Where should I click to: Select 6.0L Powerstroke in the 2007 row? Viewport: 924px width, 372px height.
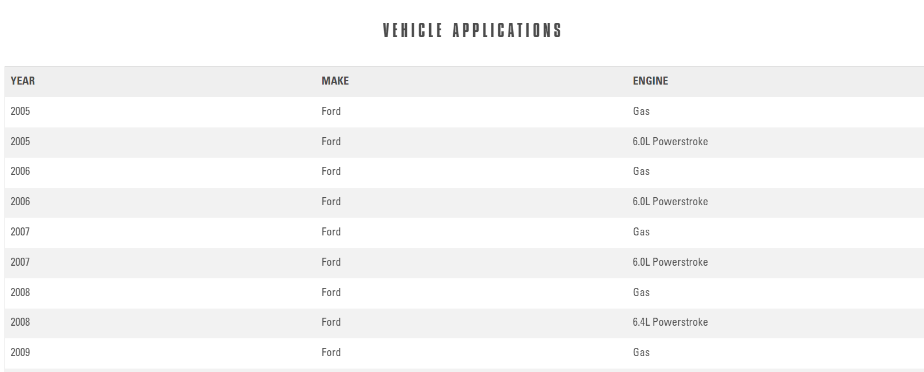pos(670,262)
